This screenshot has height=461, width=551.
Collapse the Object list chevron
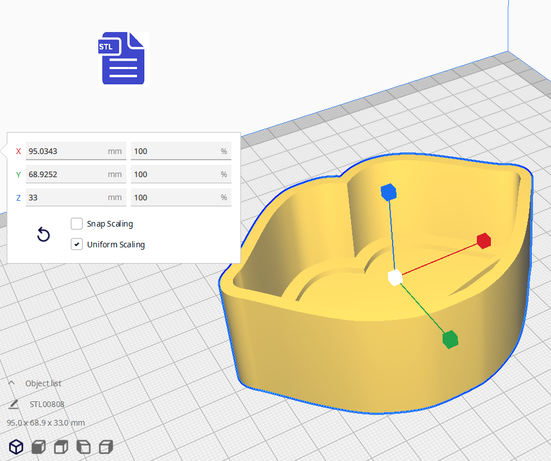point(11,383)
